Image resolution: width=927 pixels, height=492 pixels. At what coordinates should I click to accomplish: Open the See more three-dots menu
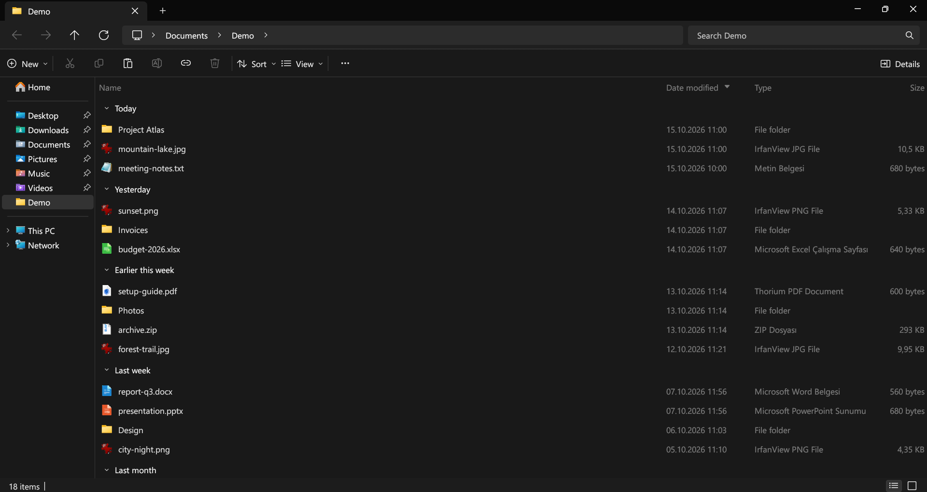tap(345, 64)
